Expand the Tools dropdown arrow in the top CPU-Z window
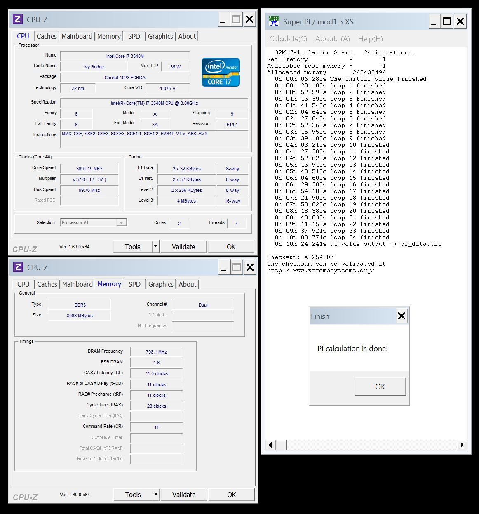This screenshot has width=479, height=514. (155, 247)
